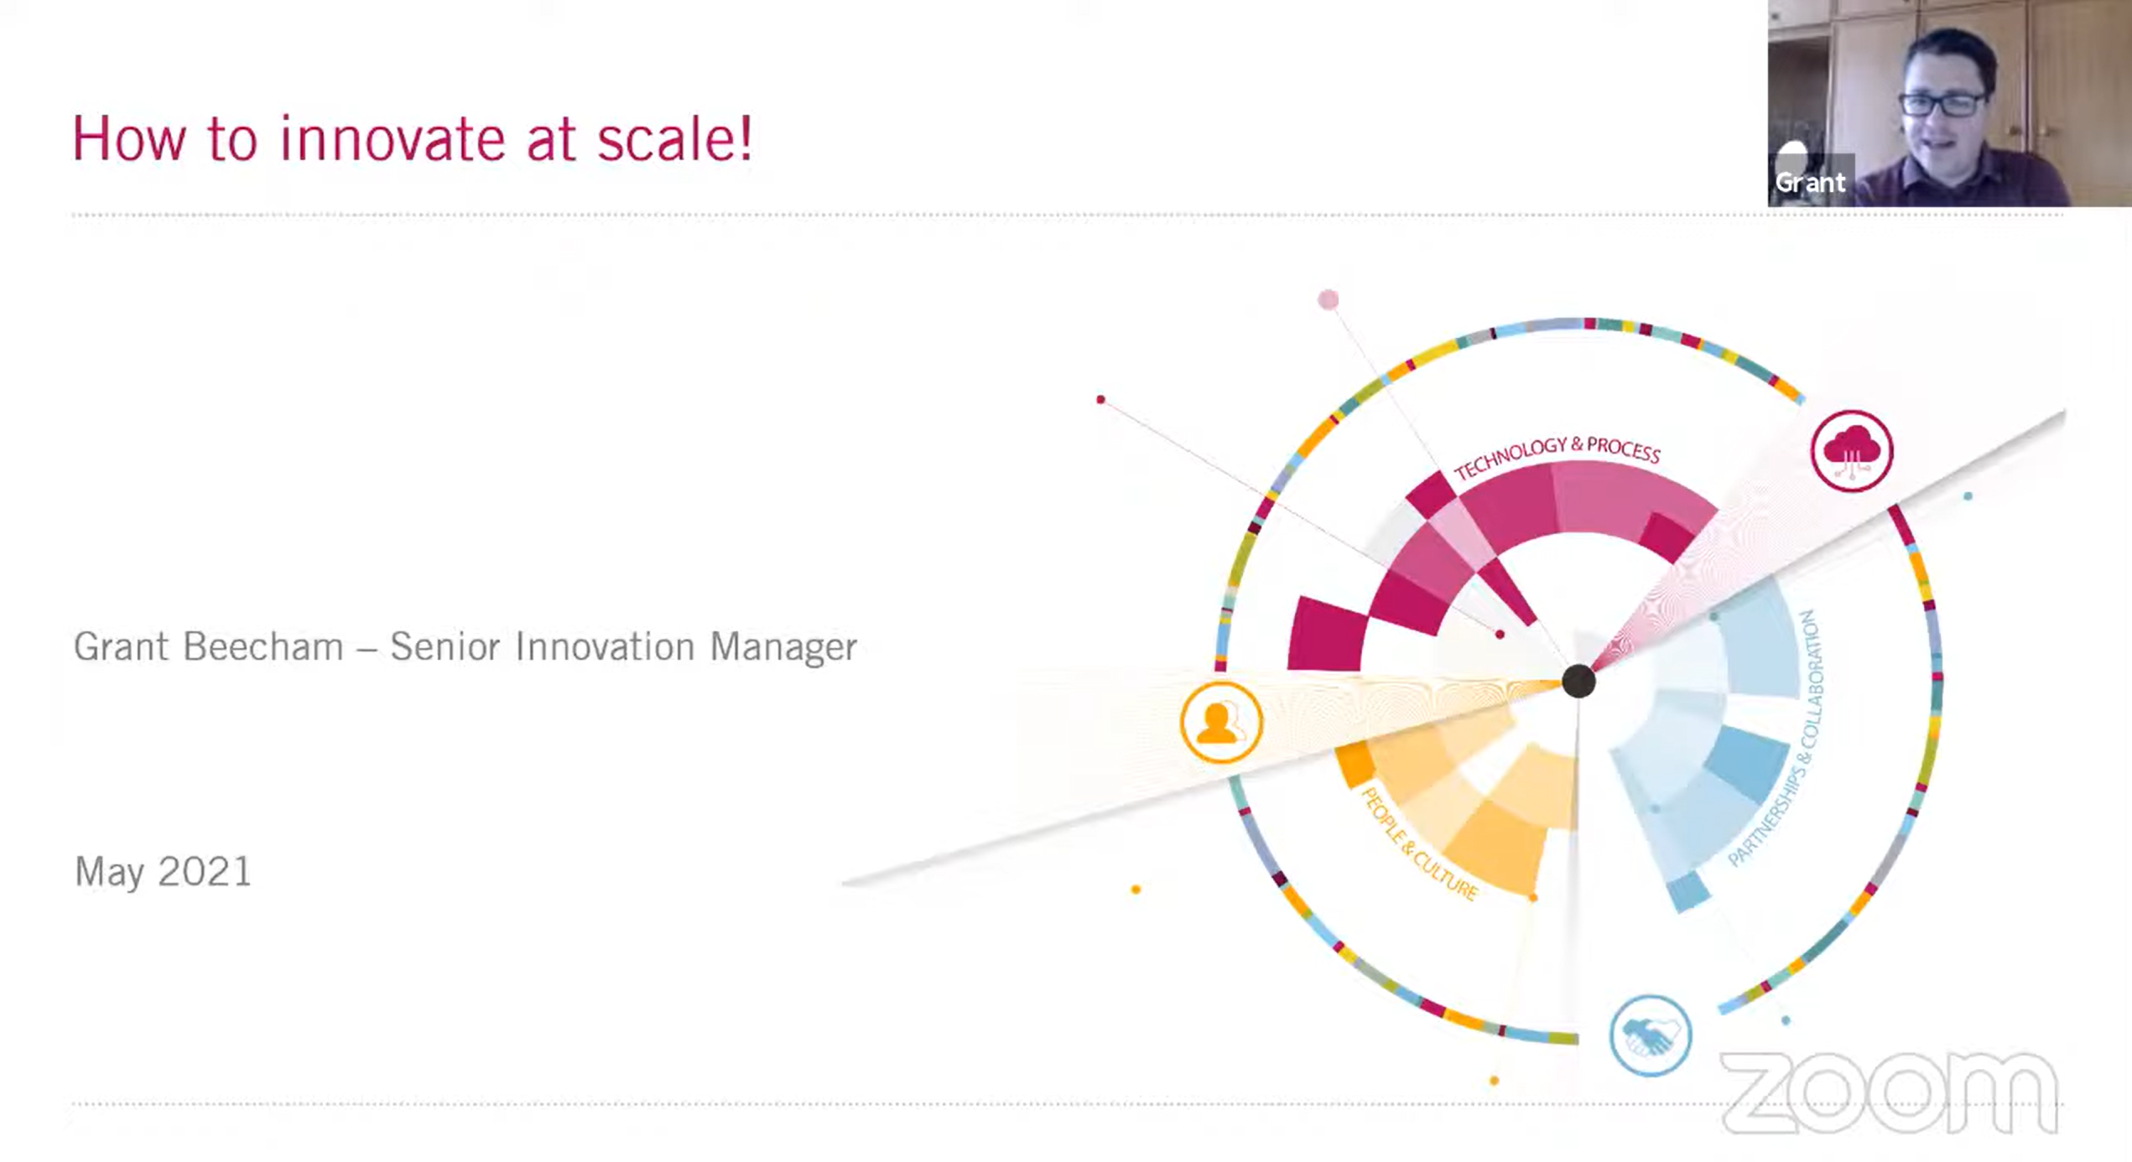
Task: Click the orange person silhouette icon
Action: click(1220, 722)
